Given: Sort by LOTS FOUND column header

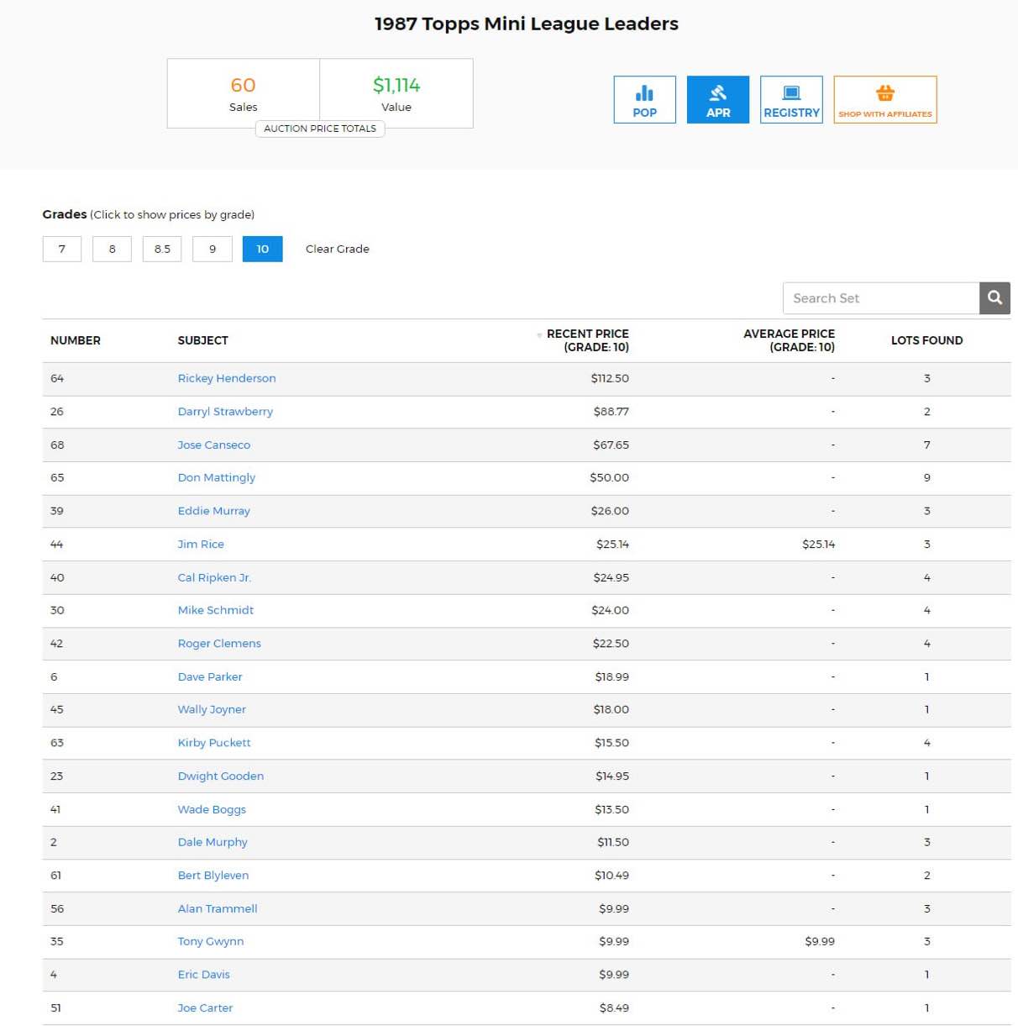Looking at the screenshot, I should (926, 340).
